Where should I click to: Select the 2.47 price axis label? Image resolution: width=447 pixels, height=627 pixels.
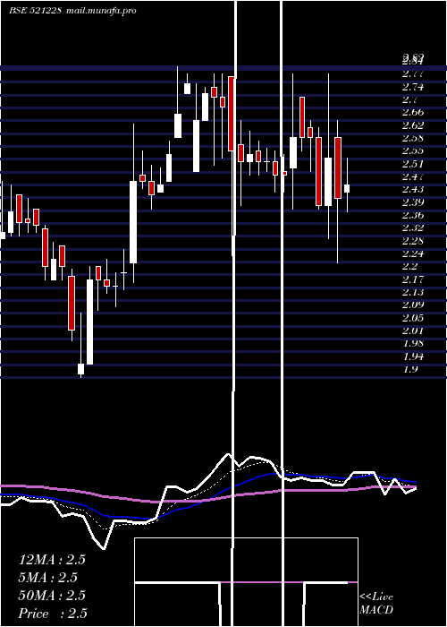pos(413,176)
